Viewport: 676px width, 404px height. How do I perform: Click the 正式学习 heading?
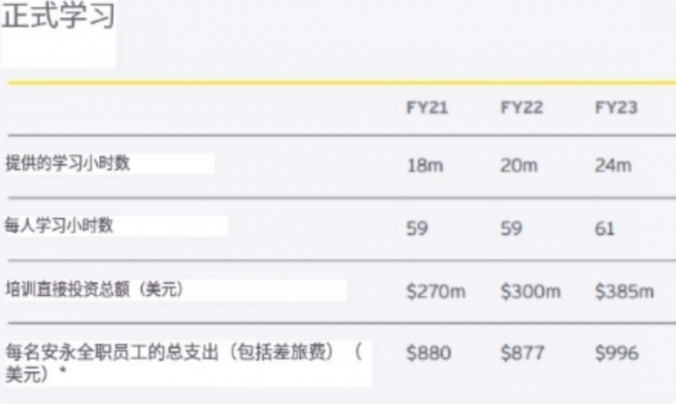pyautogui.click(x=58, y=18)
